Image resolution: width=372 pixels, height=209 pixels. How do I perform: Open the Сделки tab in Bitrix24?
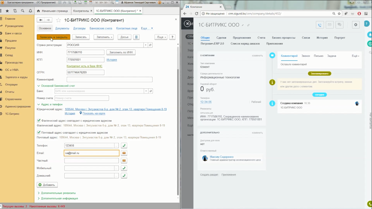[x=221, y=38]
